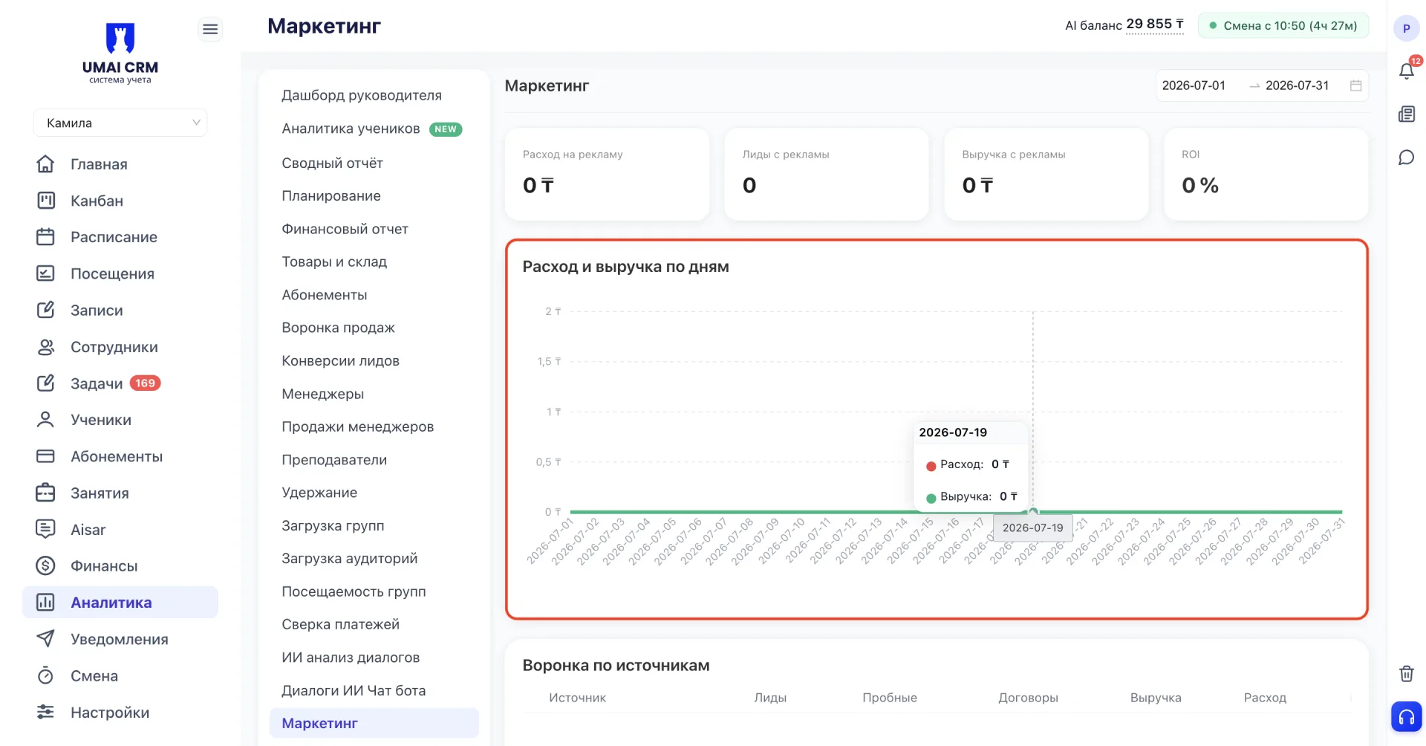The image size is (1426, 746).
Task: Sort funnel table by Лиды column header
Action: coord(770,698)
